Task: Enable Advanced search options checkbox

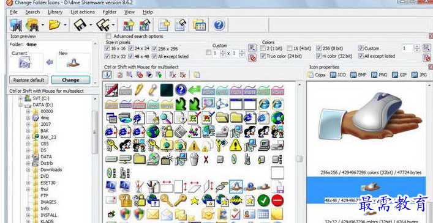Action: 109,36
